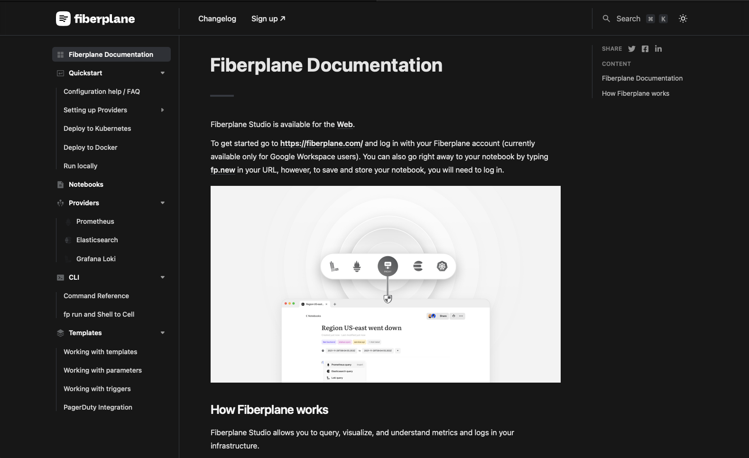Screen dimensions: 749x458
Task: Open Setting up Providers page
Action: coord(95,110)
